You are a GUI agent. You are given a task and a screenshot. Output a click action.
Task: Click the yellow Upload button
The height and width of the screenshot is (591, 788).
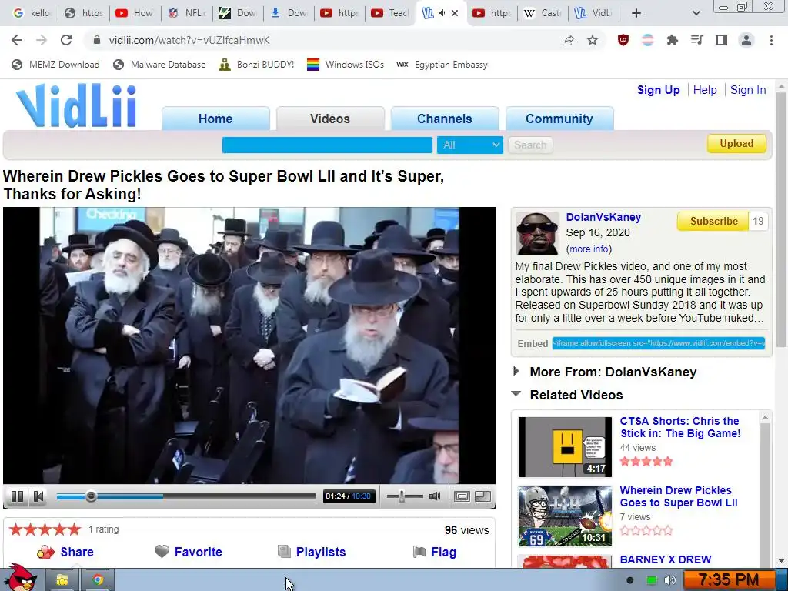click(736, 144)
